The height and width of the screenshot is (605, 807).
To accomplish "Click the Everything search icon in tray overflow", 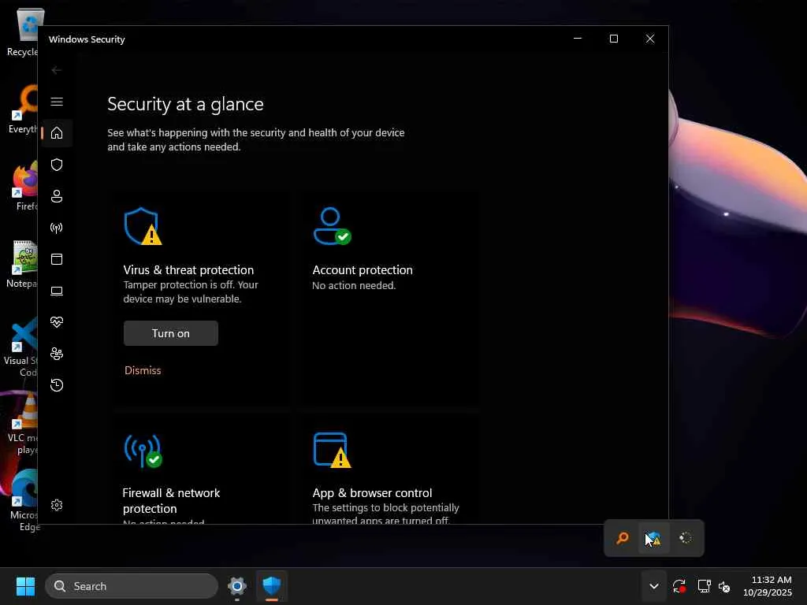I will point(623,538).
